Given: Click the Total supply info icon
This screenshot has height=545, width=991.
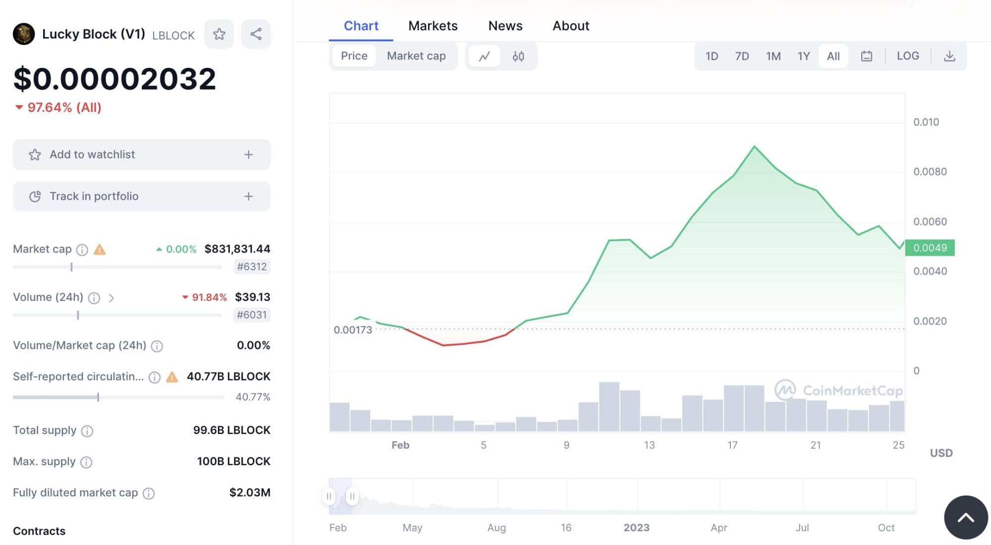Looking at the screenshot, I should 87,431.
